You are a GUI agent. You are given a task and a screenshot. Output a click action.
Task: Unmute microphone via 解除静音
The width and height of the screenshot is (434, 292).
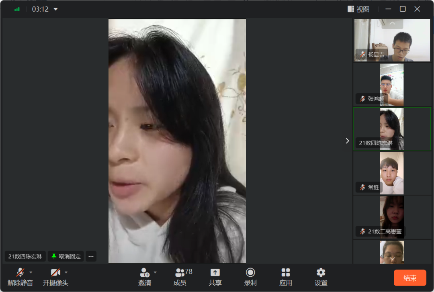20,273
